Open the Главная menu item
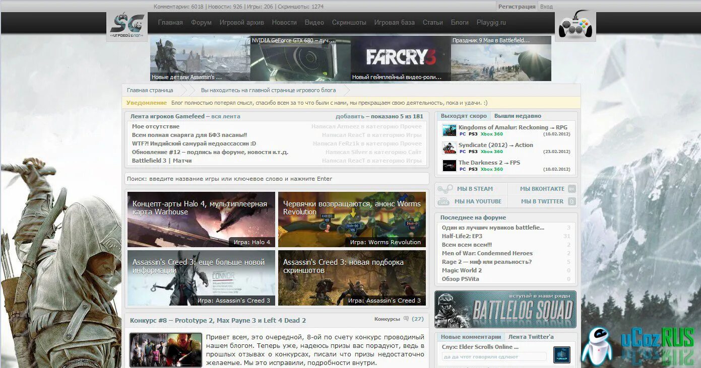Viewport: 701px width, 368px height. [170, 23]
